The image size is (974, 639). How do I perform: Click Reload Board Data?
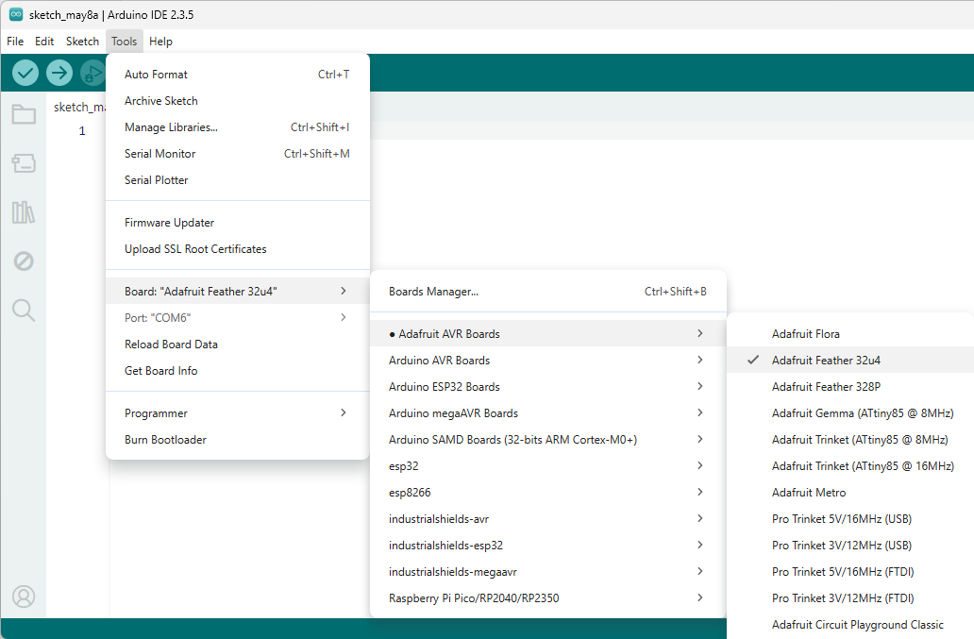(x=238, y=344)
